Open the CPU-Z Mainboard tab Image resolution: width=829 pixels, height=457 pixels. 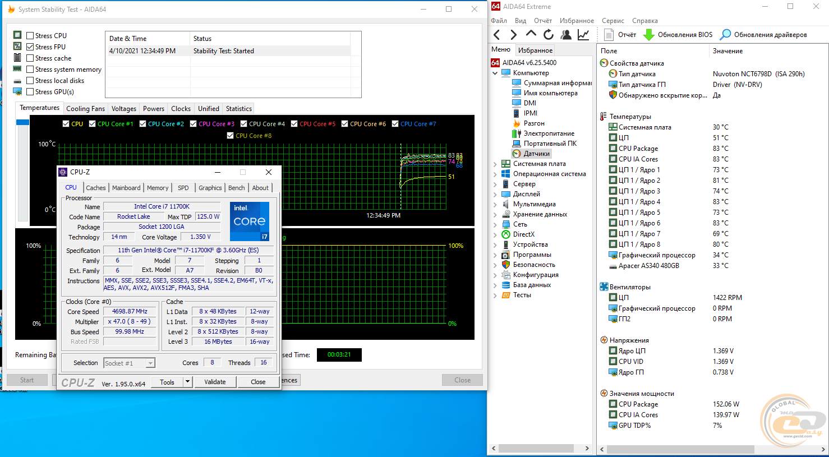tap(126, 188)
